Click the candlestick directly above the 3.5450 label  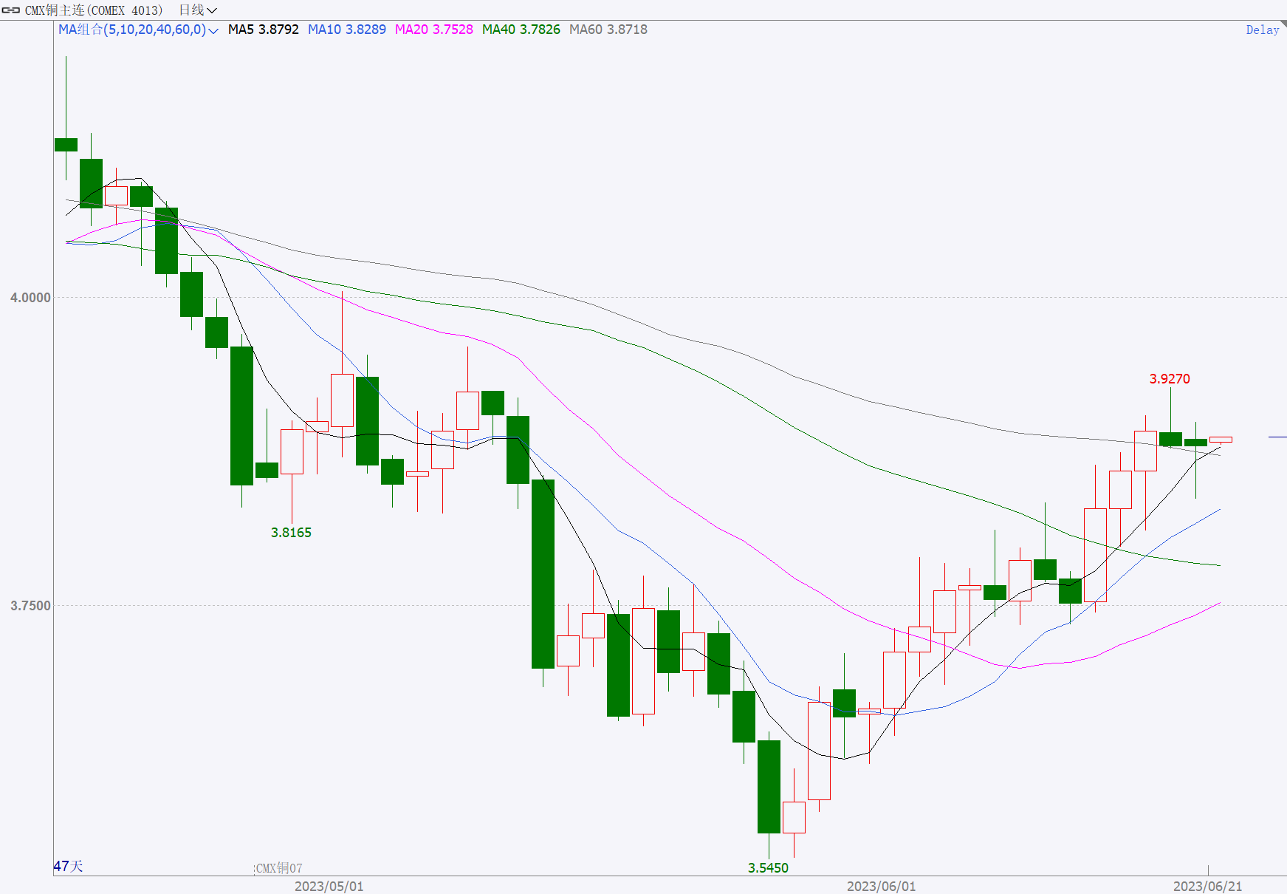pyautogui.click(x=769, y=787)
